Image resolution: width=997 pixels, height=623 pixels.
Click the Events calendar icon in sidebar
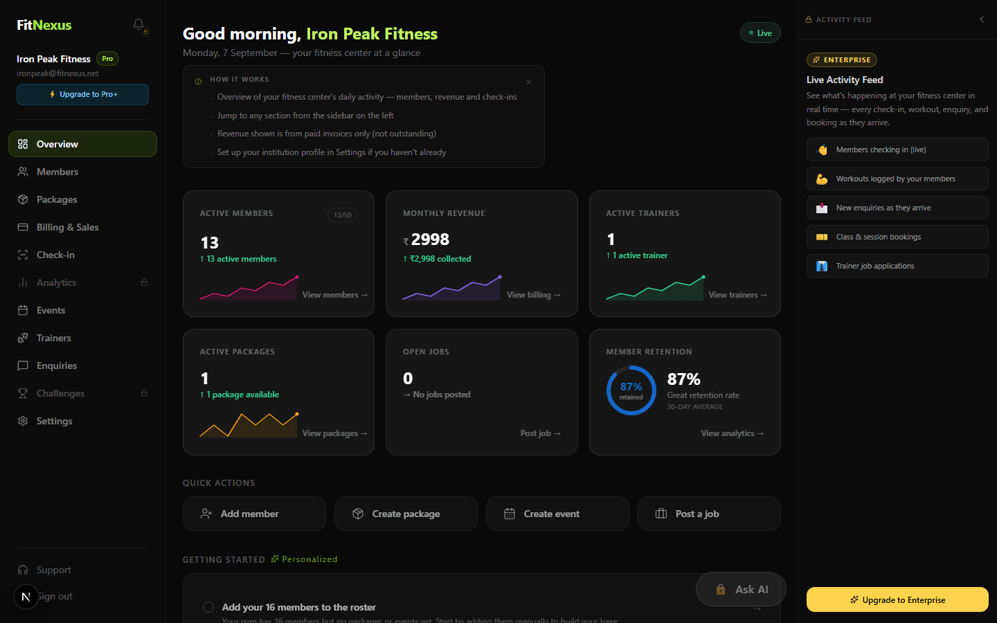tap(23, 310)
